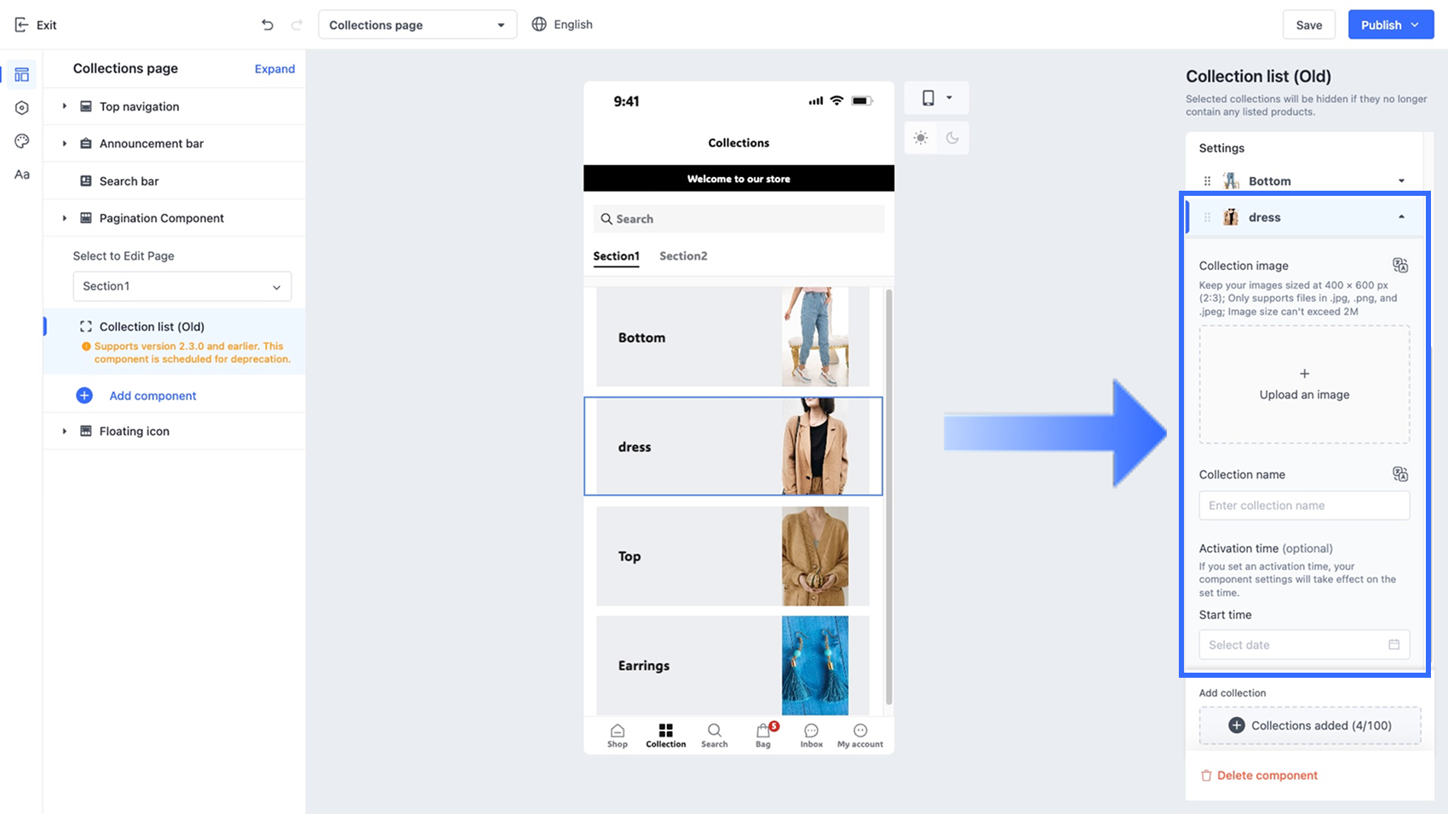The width and height of the screenshot is (1448, 814).
Task: Click the calendar icon in Start time
Action: click(1394, 645)
